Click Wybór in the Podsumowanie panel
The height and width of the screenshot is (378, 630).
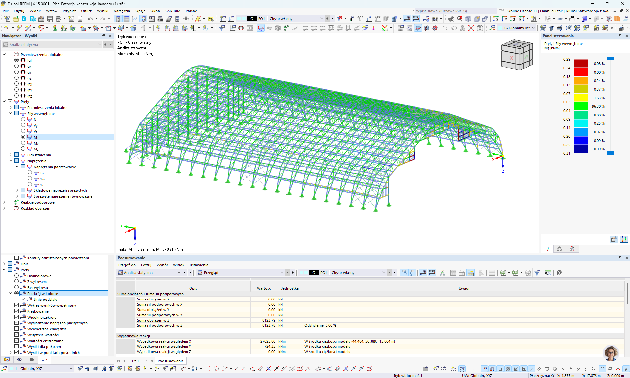coord(162,265)
